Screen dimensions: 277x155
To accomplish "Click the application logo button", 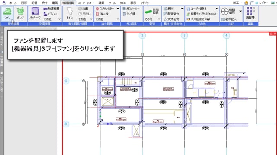I will [x=4, y=3].
